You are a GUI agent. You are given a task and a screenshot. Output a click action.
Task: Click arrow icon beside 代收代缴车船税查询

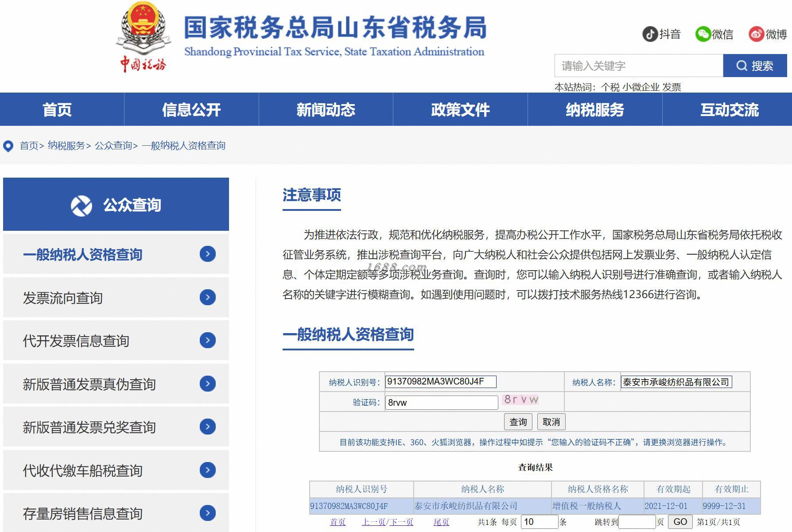coord(207,470)
